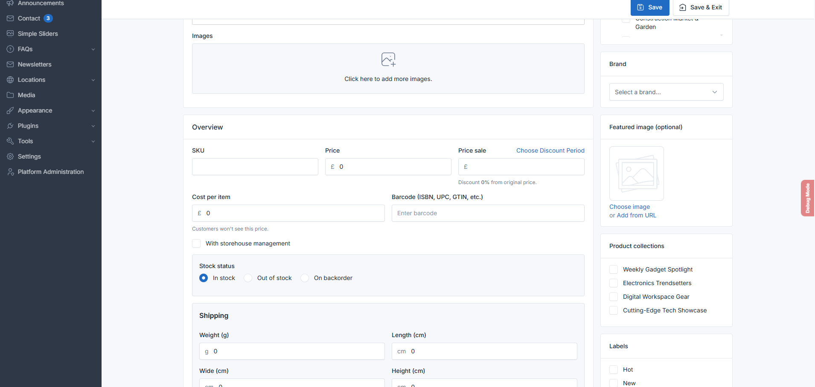
Task: Click the Newsletters mail icon
Action: pyautogui.click(x=10, y=64)
